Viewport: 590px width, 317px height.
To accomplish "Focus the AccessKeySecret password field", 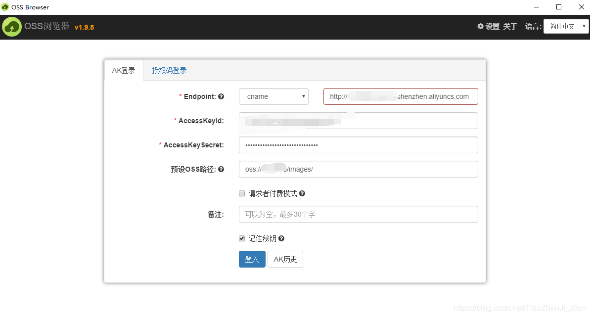I will click(359, 145).
